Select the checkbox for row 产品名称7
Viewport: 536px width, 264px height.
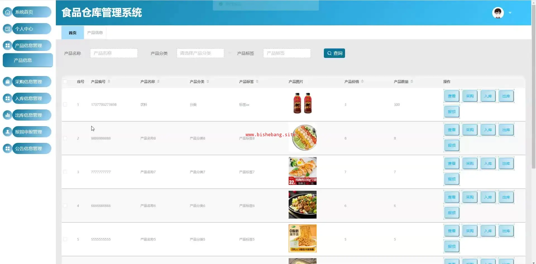(65, 172)
